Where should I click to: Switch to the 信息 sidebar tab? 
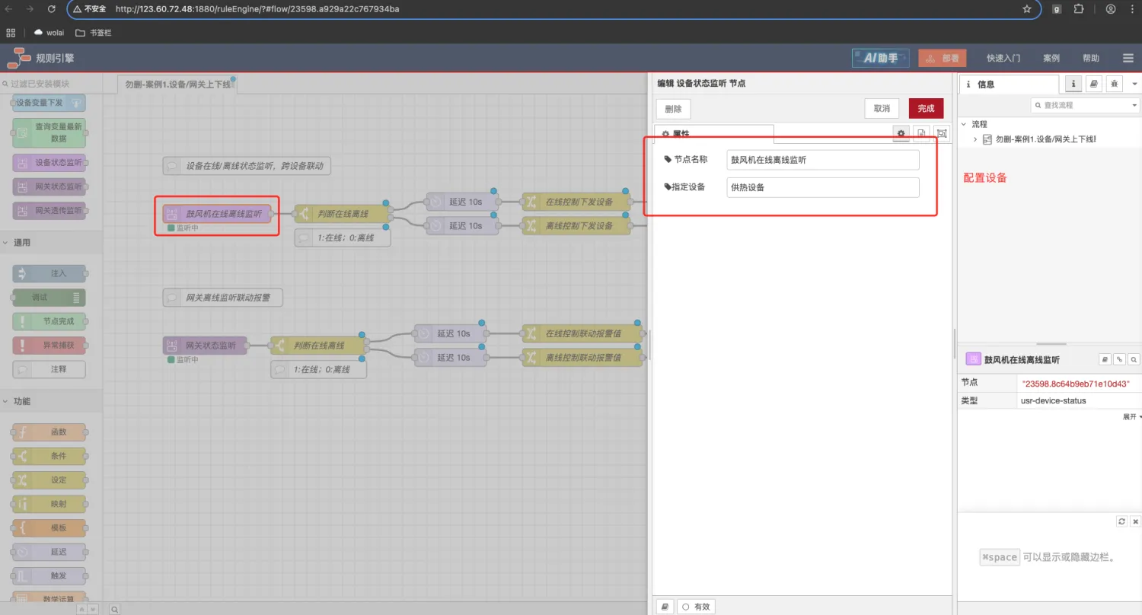985,84
